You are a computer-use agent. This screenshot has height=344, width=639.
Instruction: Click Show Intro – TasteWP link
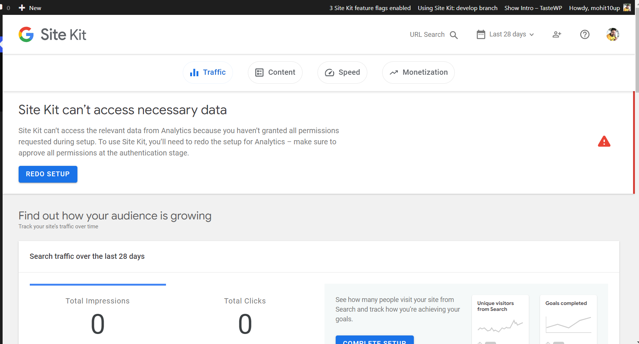point(533,8)
